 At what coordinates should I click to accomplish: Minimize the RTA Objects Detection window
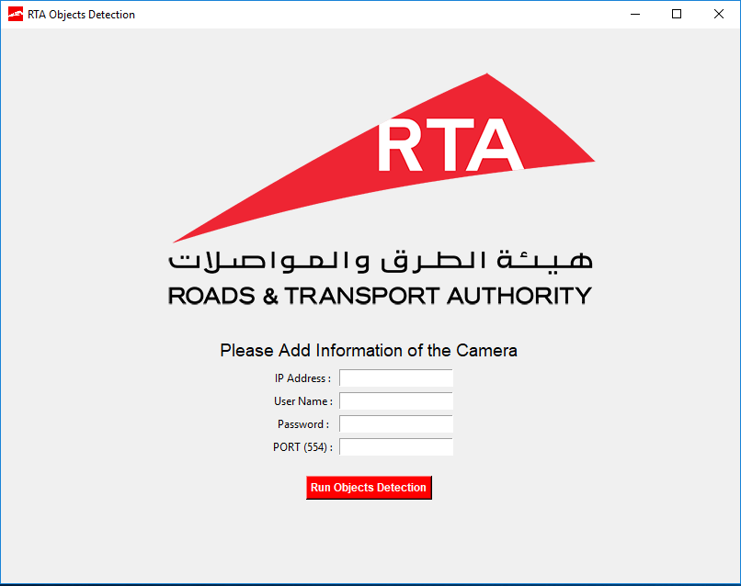point(634,15)
